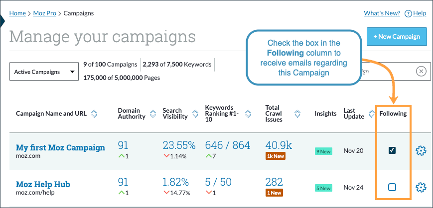Image resolution: width=433 pixels, height=208 pixels.
Task: Sort campaigns by Domain Authority
Action: click(151, 114)
